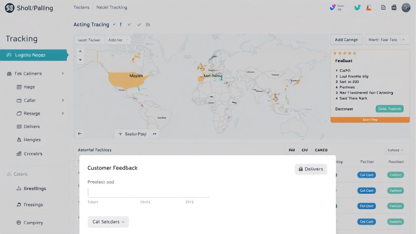Open the Wart Feer Fole dropdown
The width and height of the screenshot is (416, 234).
387,40
